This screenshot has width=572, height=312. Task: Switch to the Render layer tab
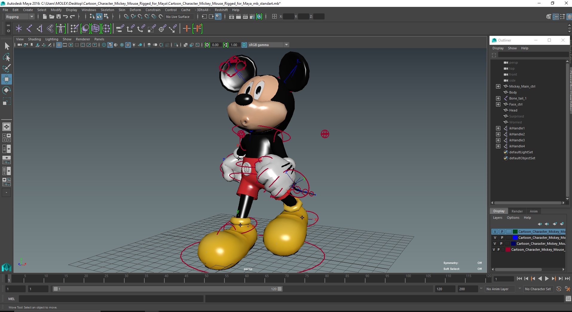coord(517,211)
